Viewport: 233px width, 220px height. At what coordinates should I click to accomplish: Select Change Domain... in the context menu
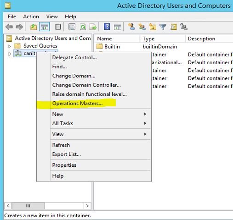[x=94, y=76]
